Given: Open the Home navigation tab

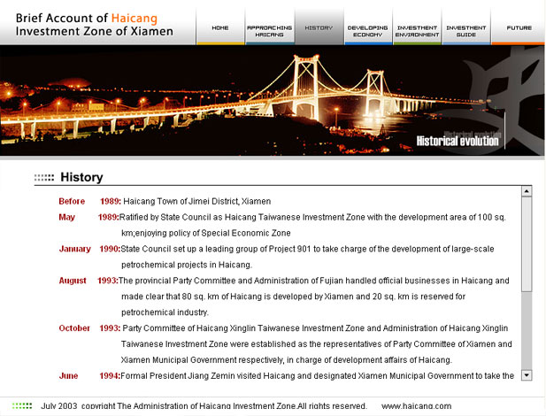Looking at the screenshot, I should click(220, 27).
